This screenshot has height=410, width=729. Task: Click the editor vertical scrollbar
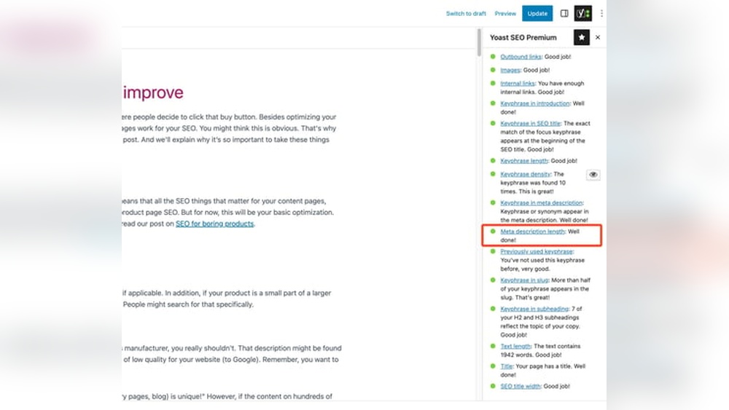point(478,44)
